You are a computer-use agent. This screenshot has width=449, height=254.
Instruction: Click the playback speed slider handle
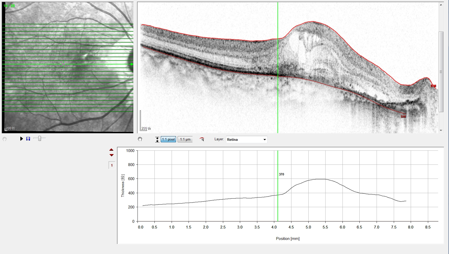tap(40, 138)
